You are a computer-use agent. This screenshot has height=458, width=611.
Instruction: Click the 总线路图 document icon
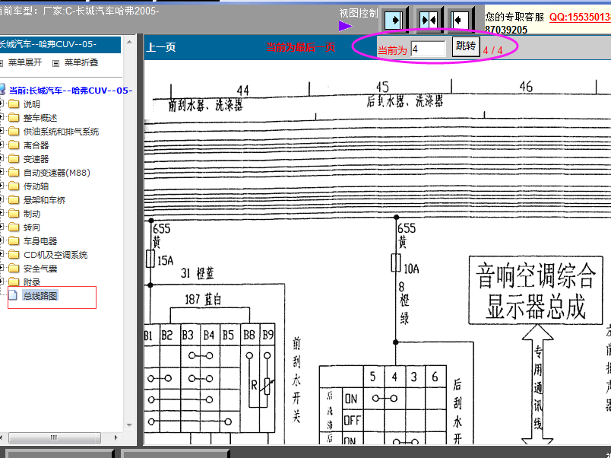(13, 295)
